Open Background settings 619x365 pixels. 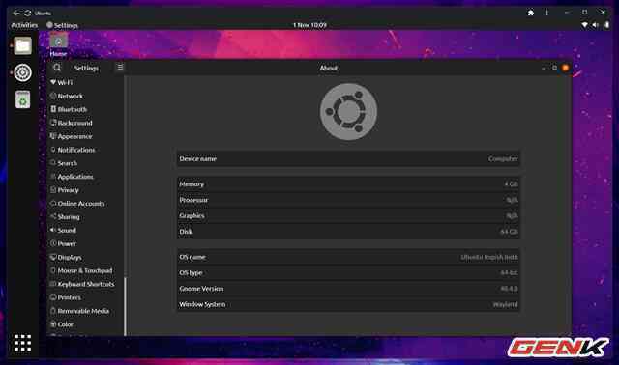click(86, 123)
